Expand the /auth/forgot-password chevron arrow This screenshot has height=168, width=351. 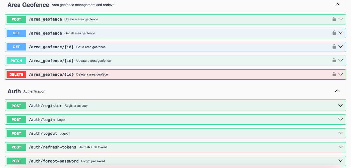[x=341, y=161]
